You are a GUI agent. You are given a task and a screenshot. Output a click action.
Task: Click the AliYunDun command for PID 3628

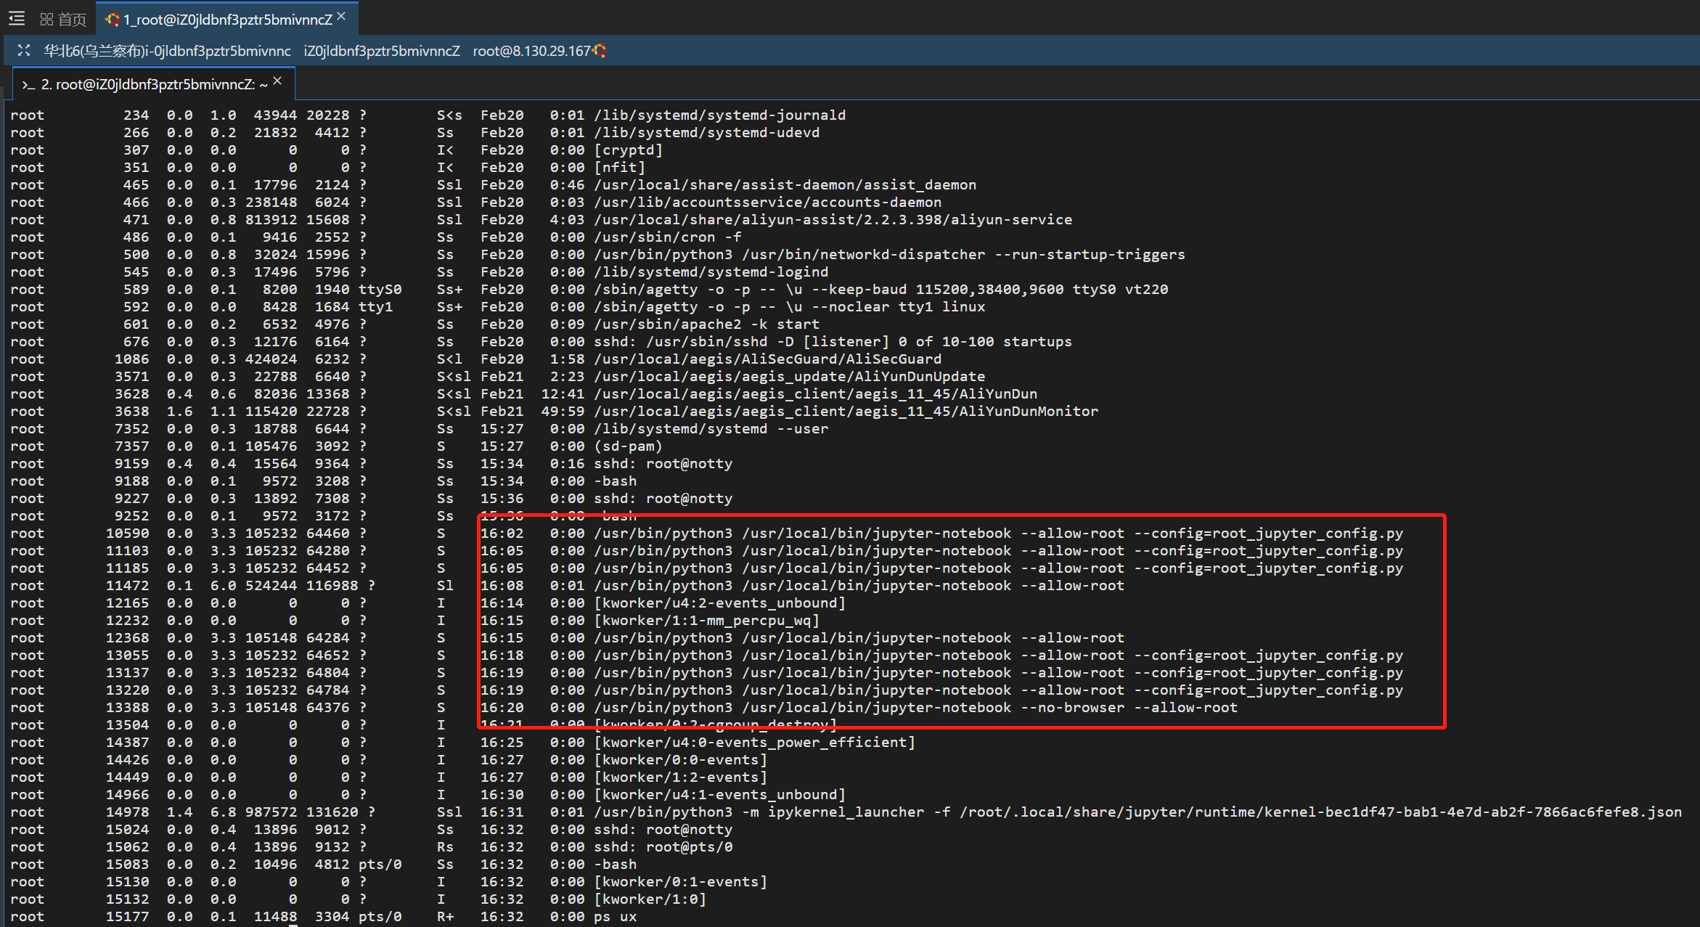coord(816,394)
